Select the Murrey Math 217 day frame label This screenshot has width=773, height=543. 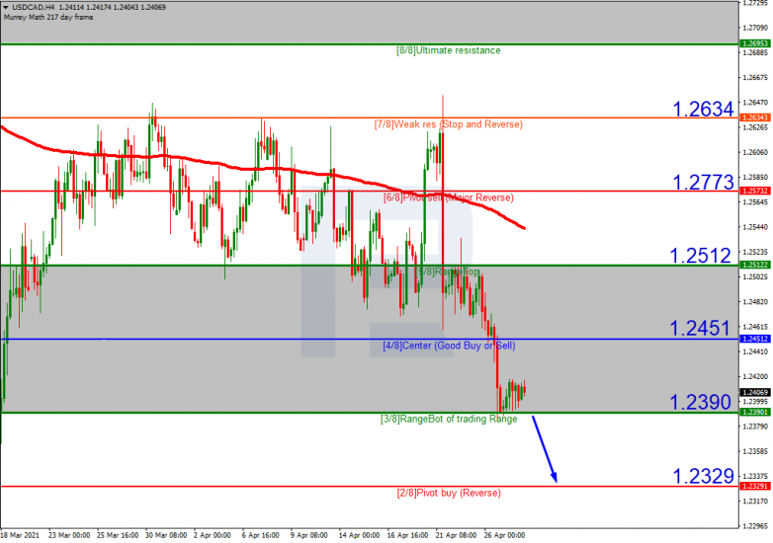[48, 17]
